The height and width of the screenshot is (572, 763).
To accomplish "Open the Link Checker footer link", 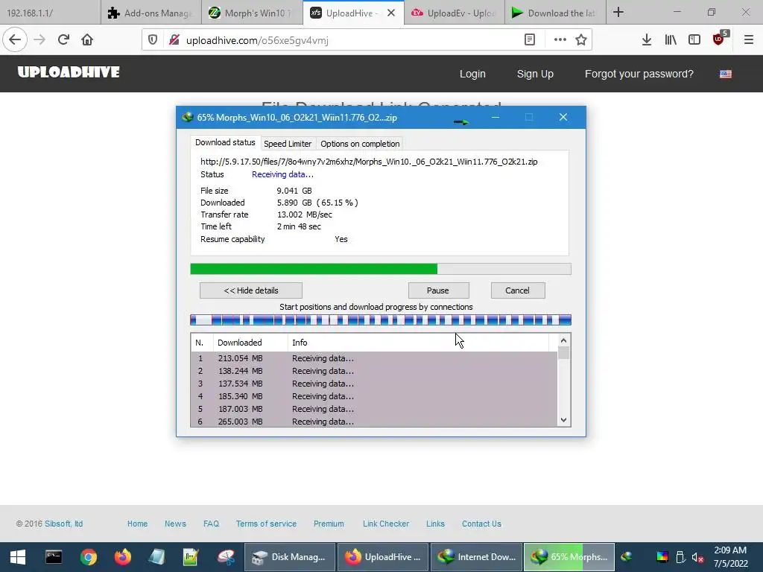I will [x=386, y=524].
